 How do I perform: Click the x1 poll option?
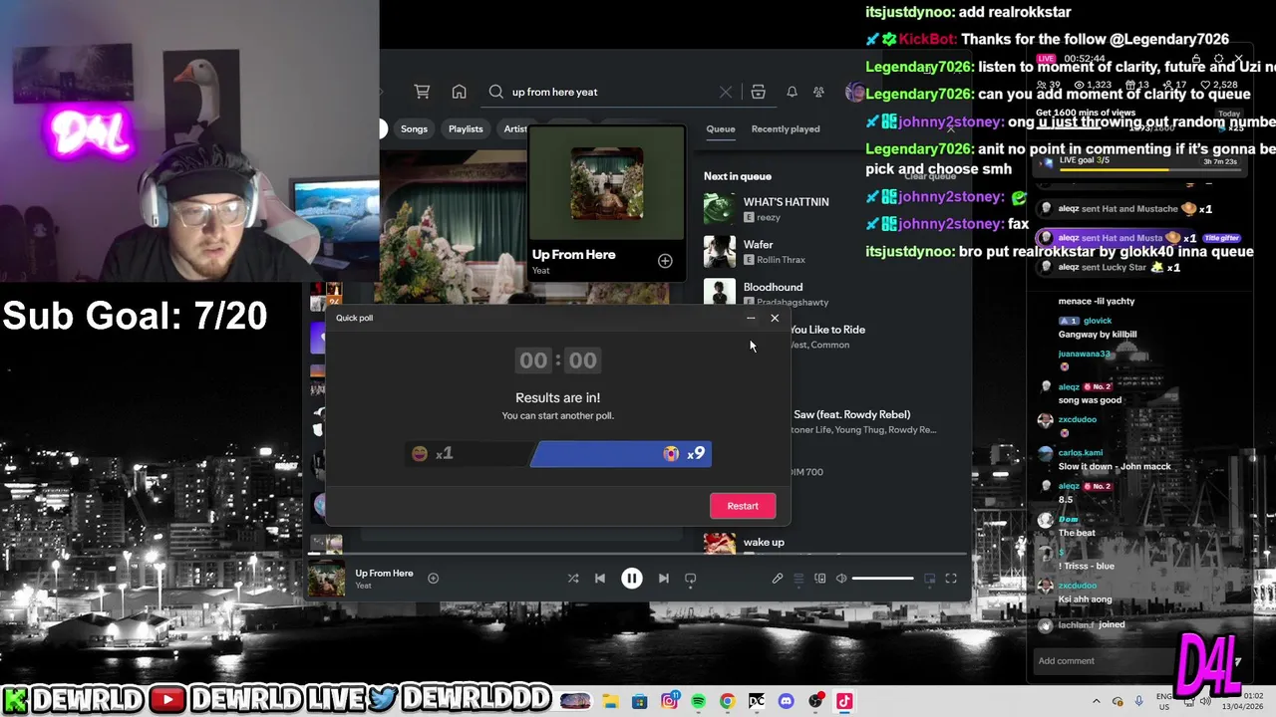click(469, 454)
